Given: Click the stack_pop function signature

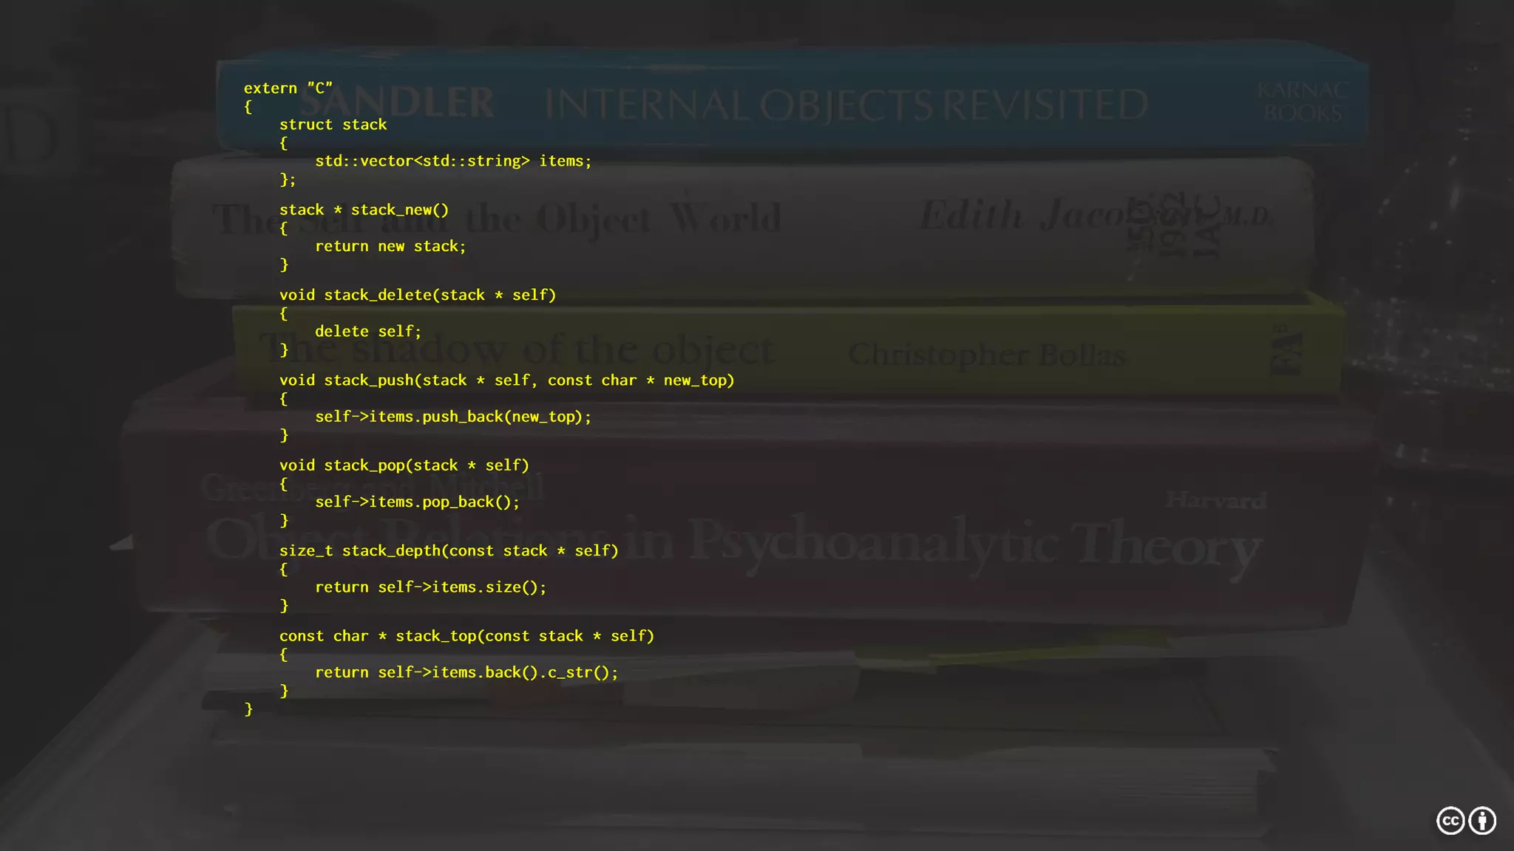Looking at the screenshot, I should point(404,465).
